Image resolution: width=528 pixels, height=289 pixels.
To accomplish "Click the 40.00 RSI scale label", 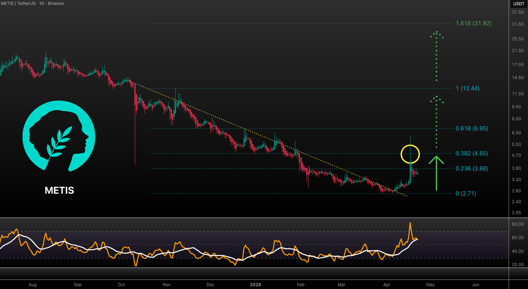I will (517, 251).
